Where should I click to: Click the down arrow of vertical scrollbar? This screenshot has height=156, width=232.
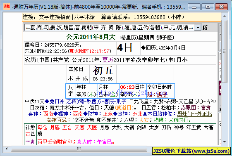click(x=225, y=142)
